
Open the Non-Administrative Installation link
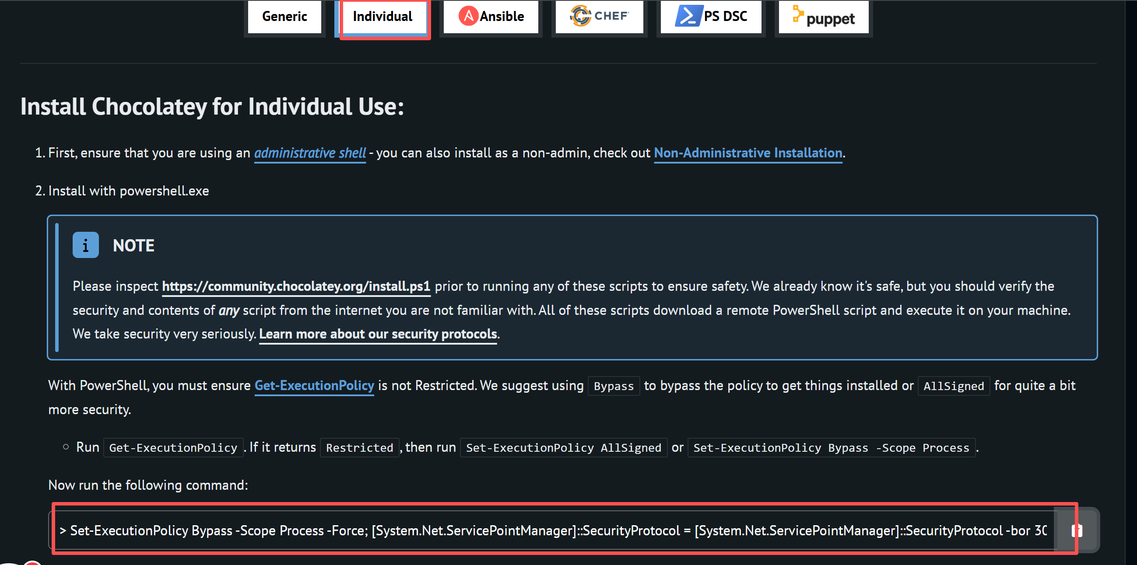(x=747, y=153)
